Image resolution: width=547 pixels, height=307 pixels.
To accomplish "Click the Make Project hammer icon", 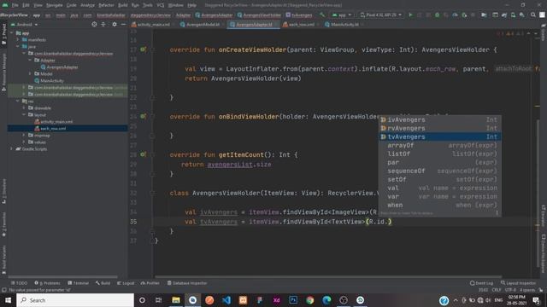I will click(322, 15).
